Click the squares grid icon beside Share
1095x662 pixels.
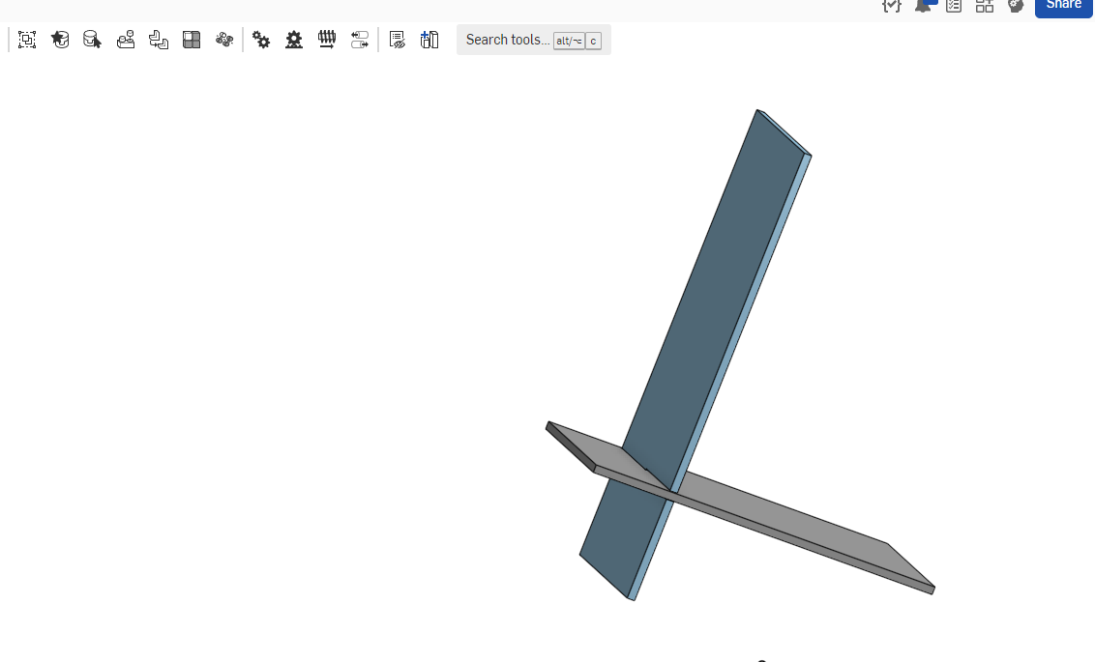[x=985, y=6]
